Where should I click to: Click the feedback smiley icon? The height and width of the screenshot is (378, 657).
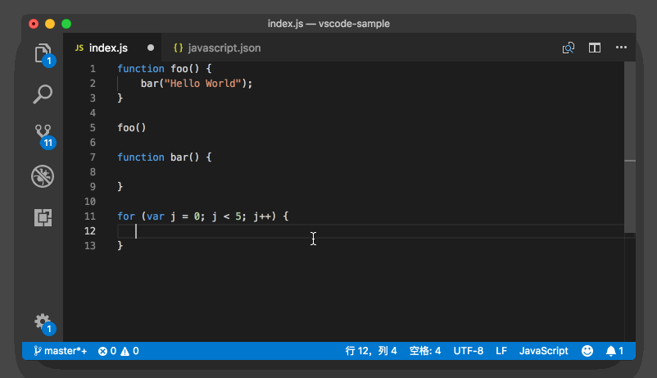coord(587,351)
